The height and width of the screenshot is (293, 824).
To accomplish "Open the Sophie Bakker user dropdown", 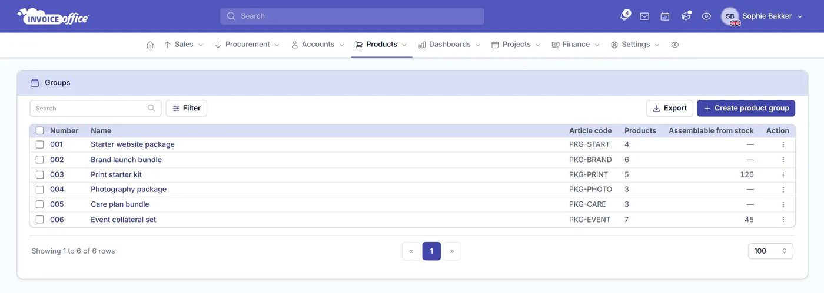I will [772, 16].
